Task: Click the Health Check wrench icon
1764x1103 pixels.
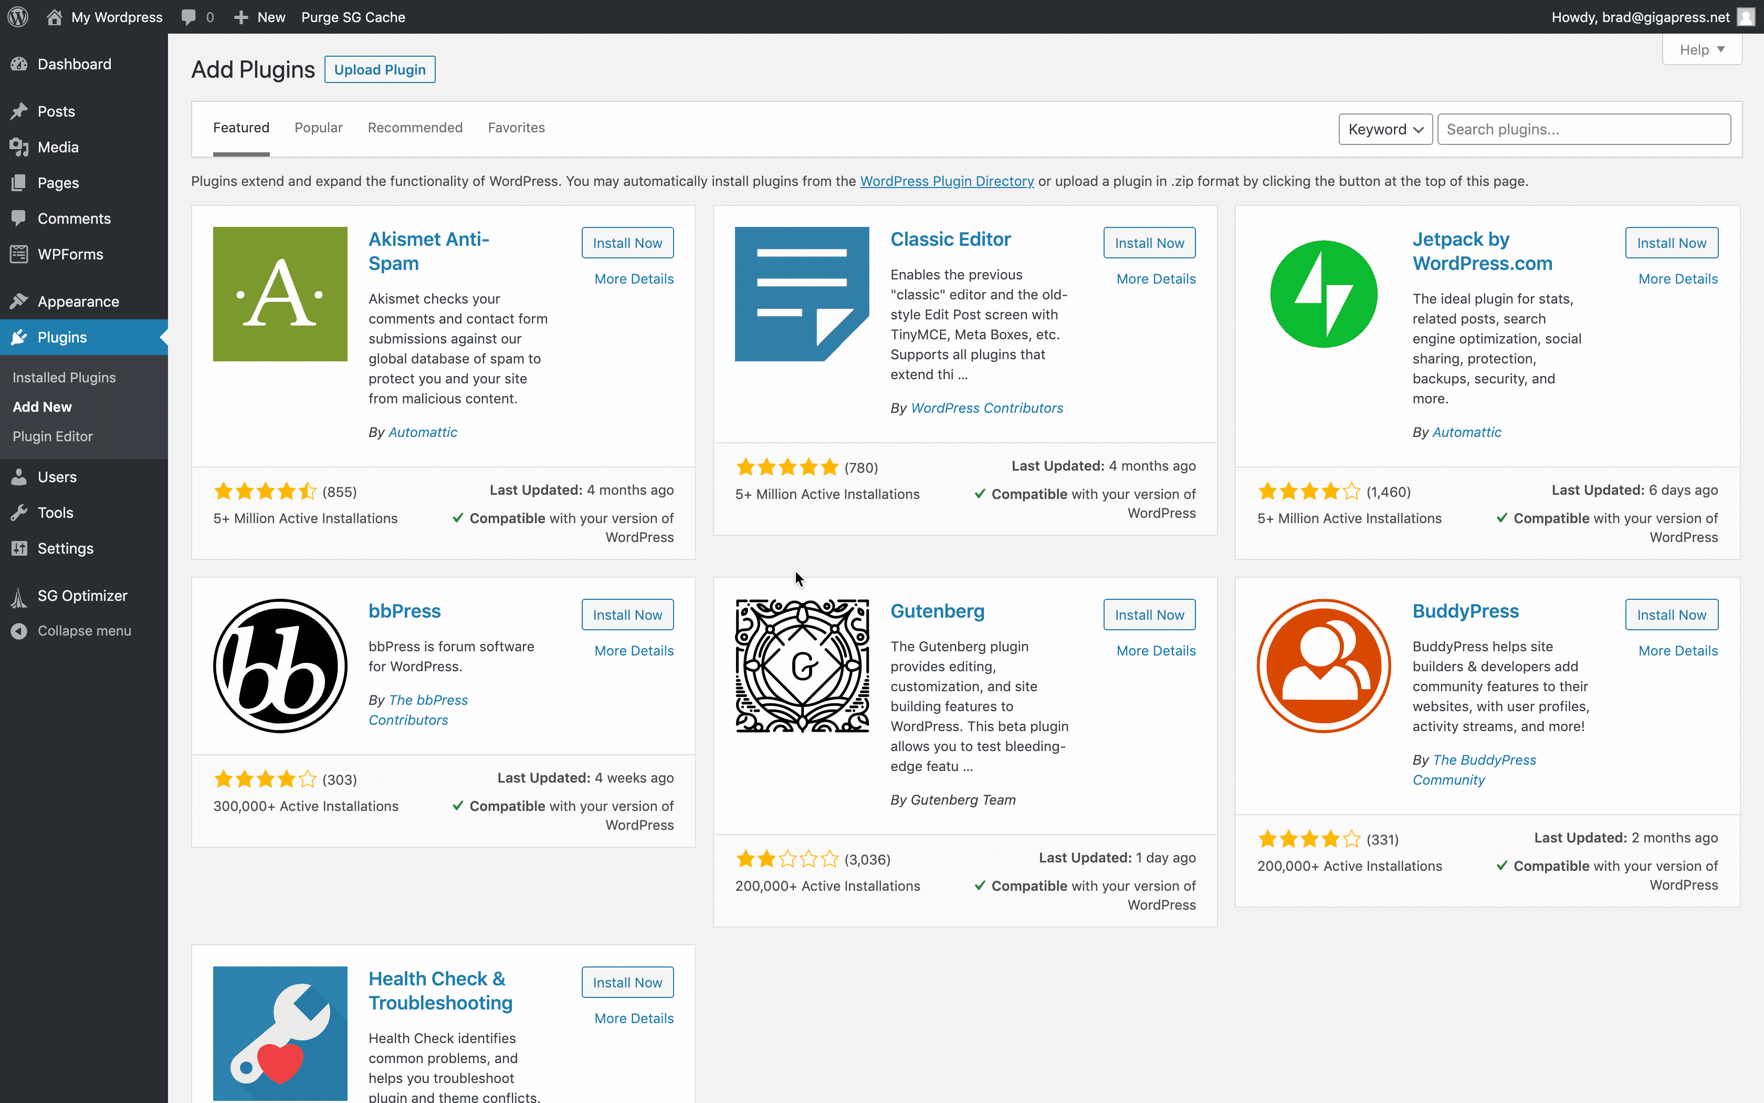Action: (x=280, y=1034)
